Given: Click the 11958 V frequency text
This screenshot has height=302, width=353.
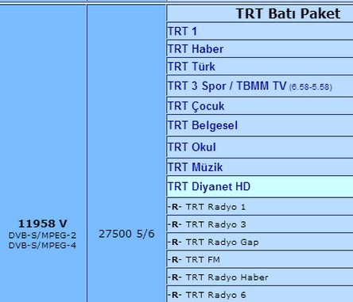Looking at the screenshot, I should (43, 224).
